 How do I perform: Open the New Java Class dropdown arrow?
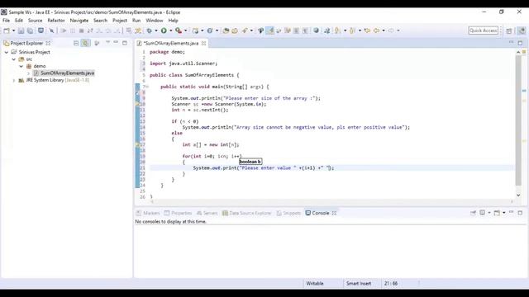click(x=217, y=31)
